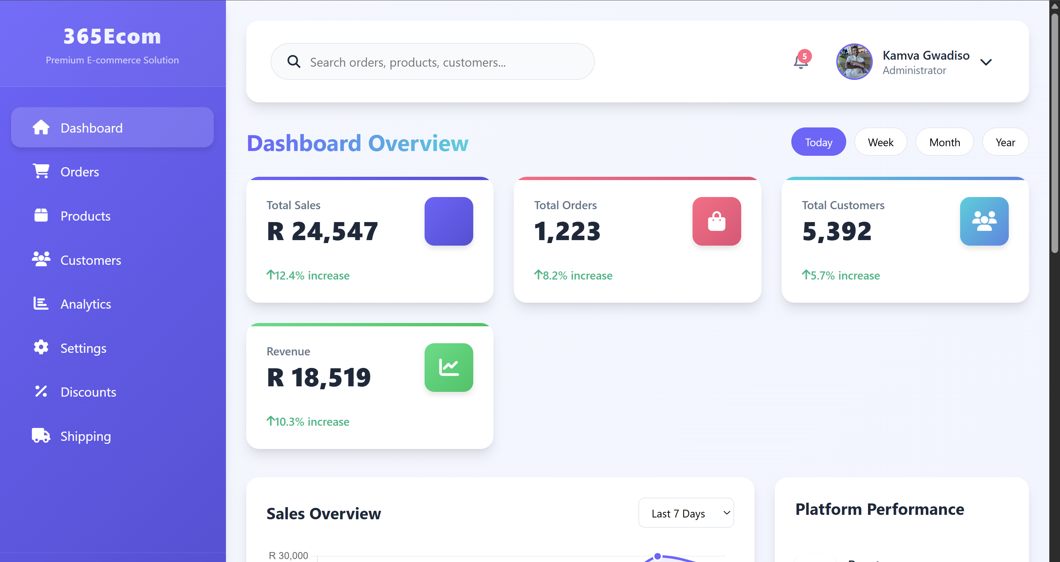Image resolution: width=1060 pixels, height=562 pixels.
Task: Keep Today selected as time filter
Action: click(818, 141)
